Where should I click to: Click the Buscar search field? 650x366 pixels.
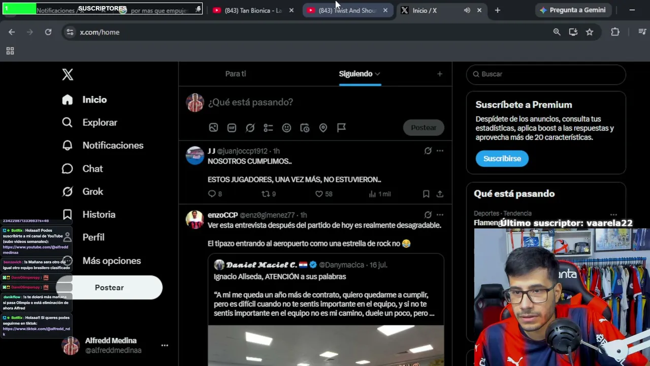(546, 74)
